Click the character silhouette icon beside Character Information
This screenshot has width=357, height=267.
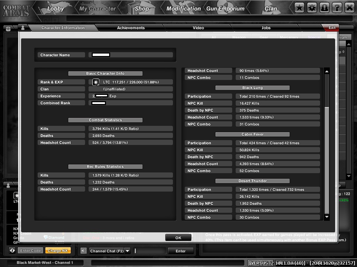pyautogui.click(x=23, y=28)
